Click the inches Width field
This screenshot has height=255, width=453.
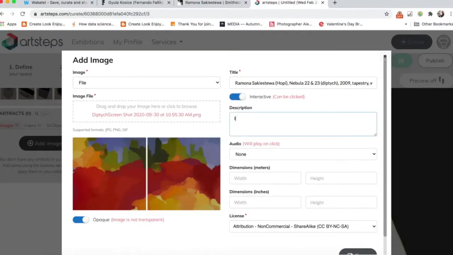[x=265, y=202]
